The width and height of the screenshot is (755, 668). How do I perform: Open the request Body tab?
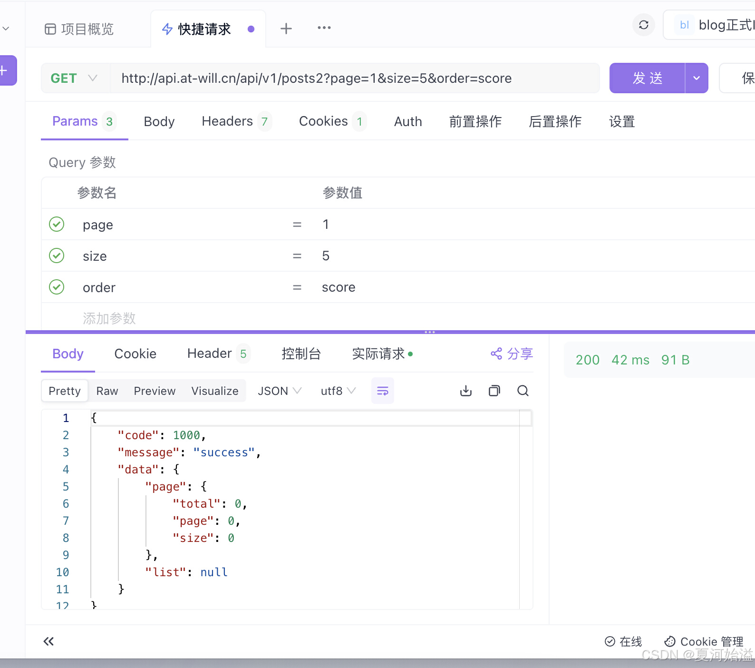[x=159, y=121]
